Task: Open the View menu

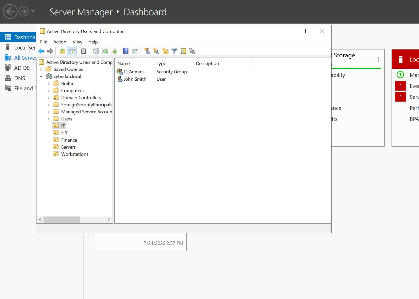Action: click(77, 42)
